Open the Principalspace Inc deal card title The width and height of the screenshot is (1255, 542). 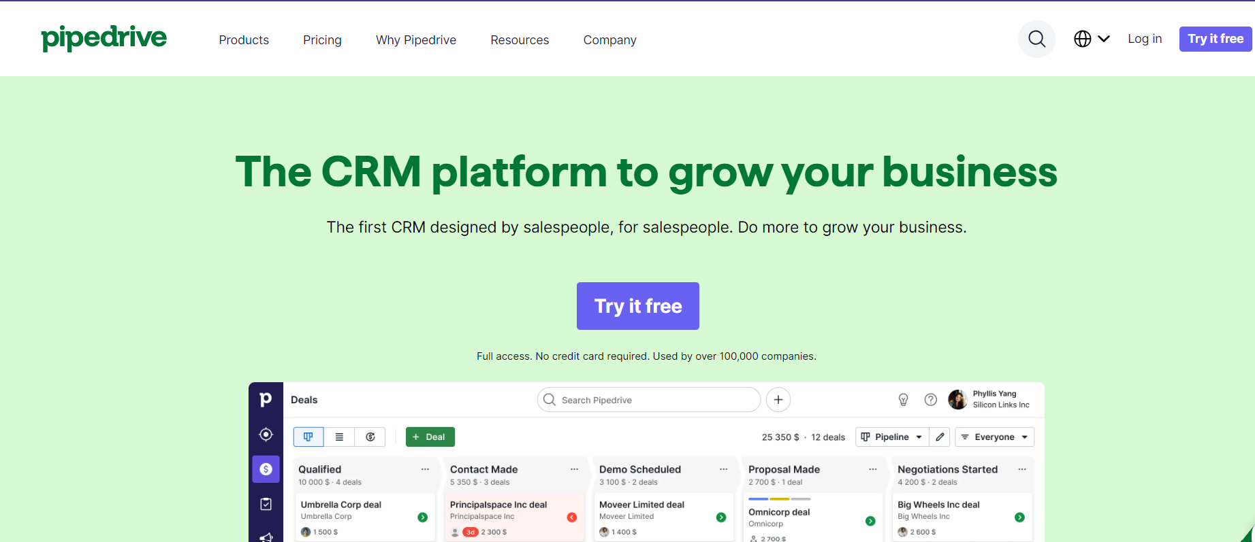(498, 505)
